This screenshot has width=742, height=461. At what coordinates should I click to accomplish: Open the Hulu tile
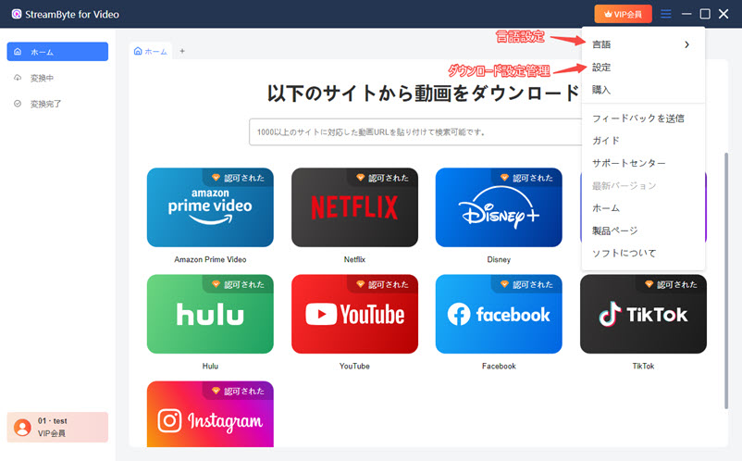pos(210,314)
